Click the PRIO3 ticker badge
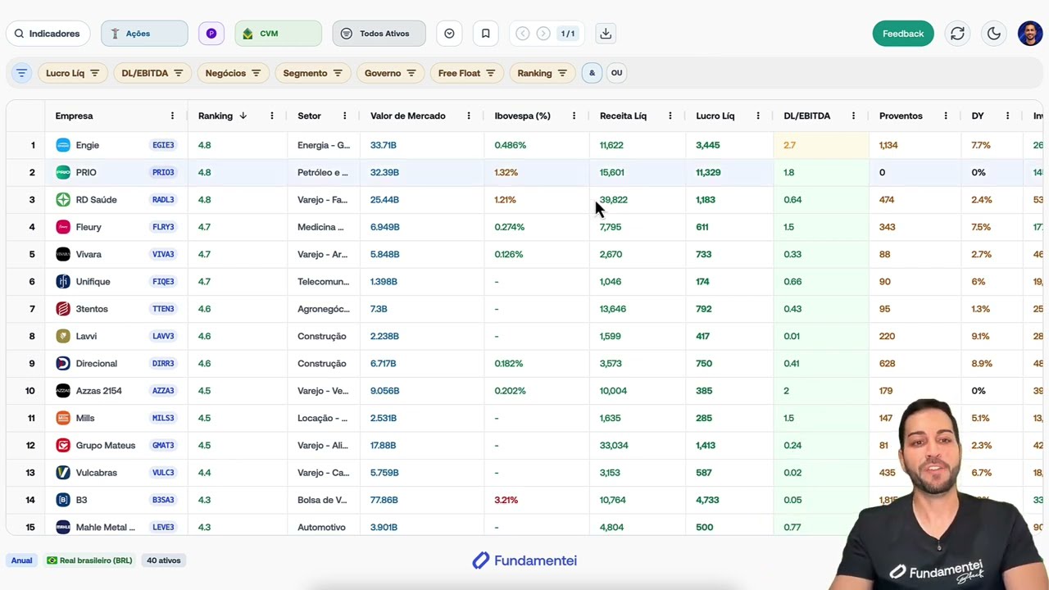 163,173
